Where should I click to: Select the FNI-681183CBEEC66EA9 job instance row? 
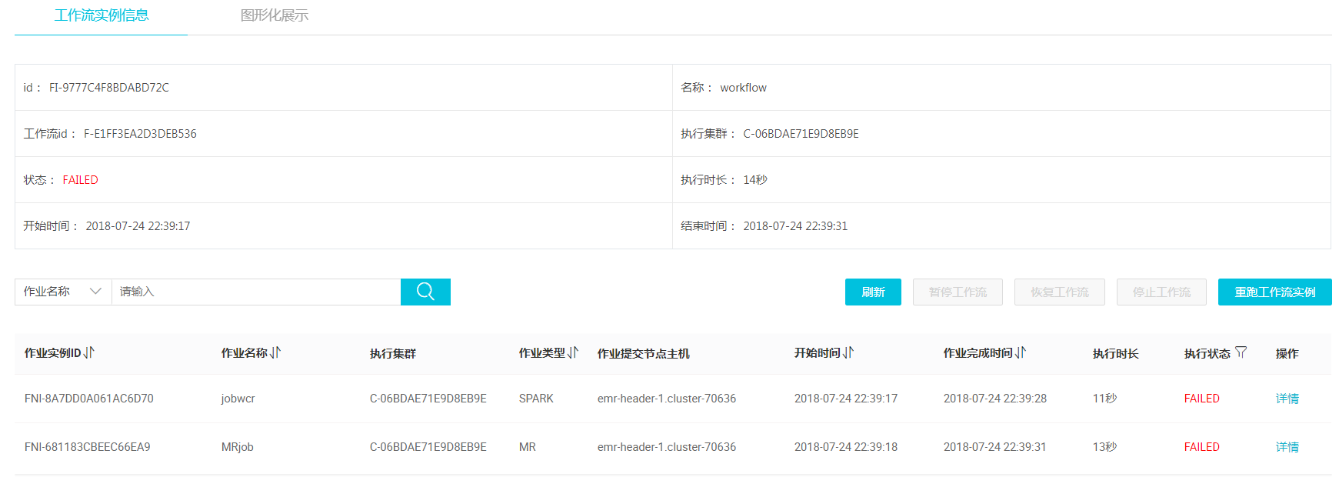tap(88, 447)
